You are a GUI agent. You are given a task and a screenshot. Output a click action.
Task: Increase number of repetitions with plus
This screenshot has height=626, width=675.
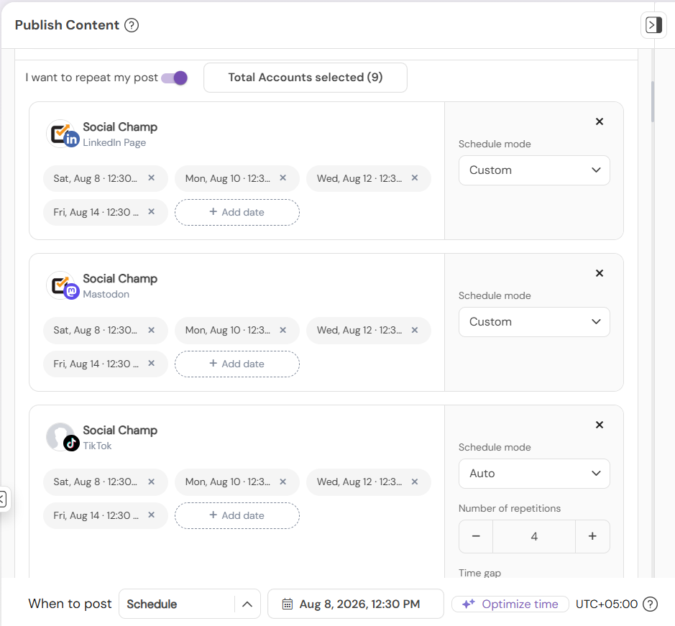(x=592, y=536)
